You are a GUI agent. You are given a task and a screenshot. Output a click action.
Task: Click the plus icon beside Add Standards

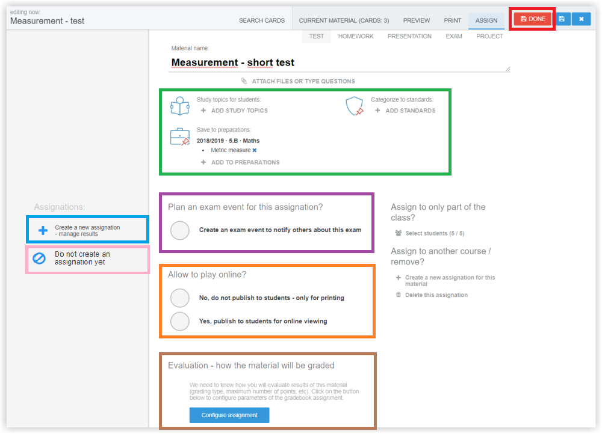click(x=378, y=111)
